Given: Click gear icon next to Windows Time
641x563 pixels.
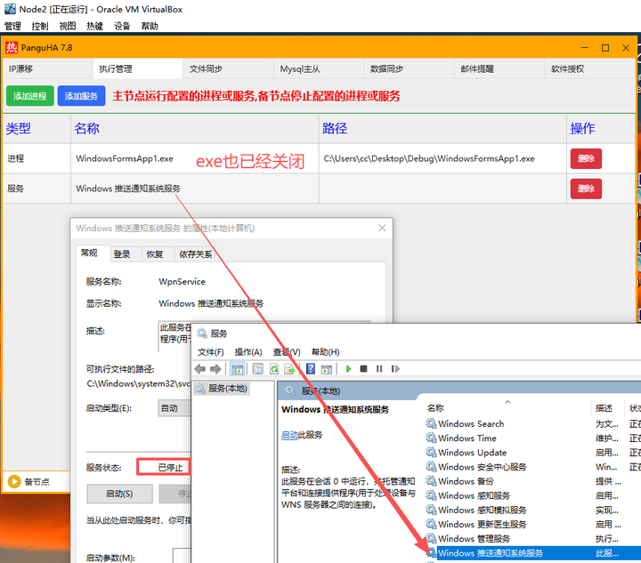Looking at the screenshot, I should pos(431,438).
